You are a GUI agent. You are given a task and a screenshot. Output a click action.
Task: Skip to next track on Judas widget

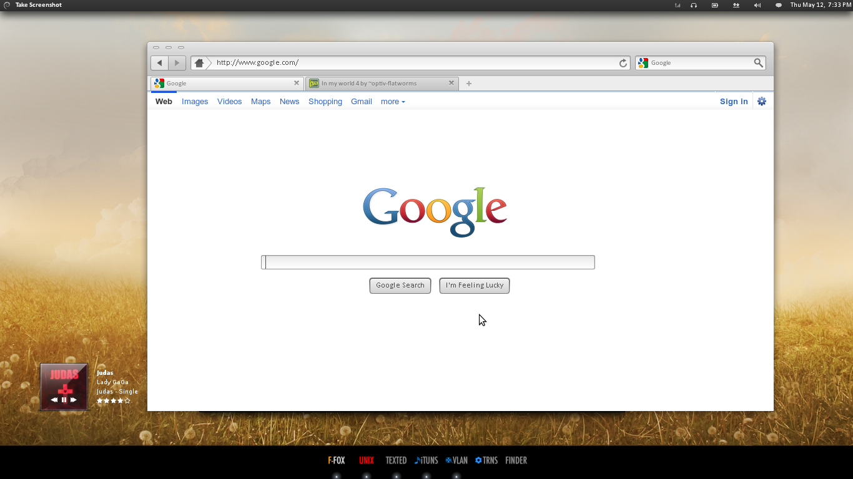[x=74, y=400]
